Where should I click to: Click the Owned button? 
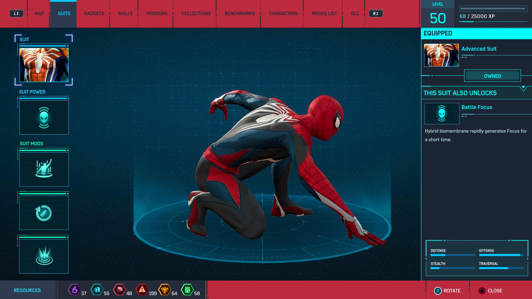tap(492, 76)
